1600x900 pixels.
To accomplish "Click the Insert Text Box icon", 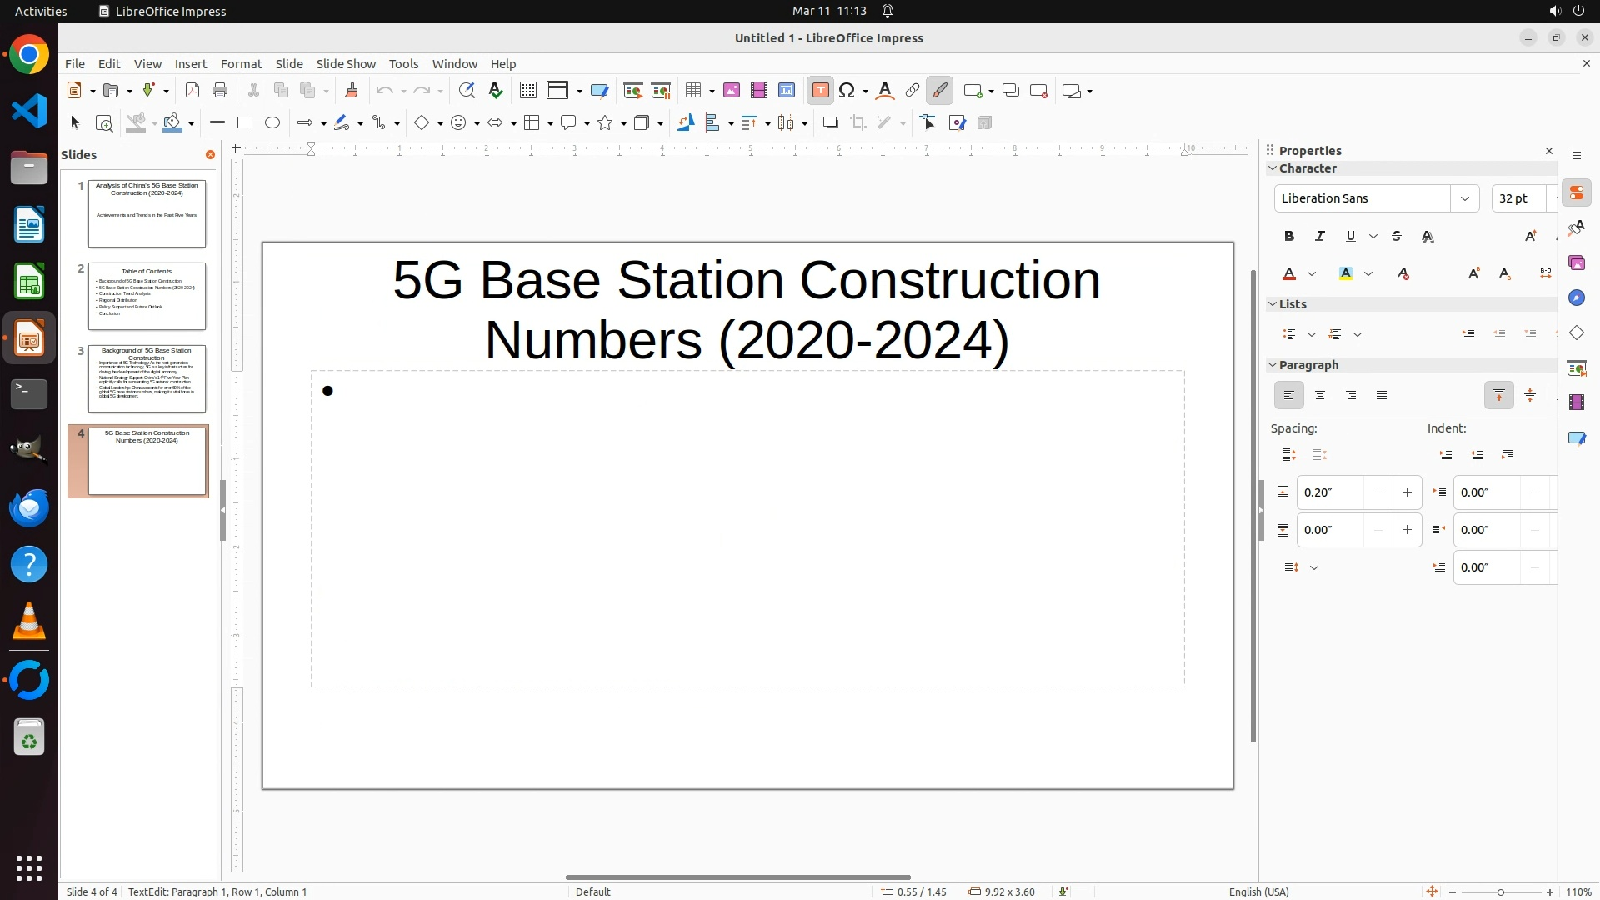I will pyautogui.click(x=820, y=91).
